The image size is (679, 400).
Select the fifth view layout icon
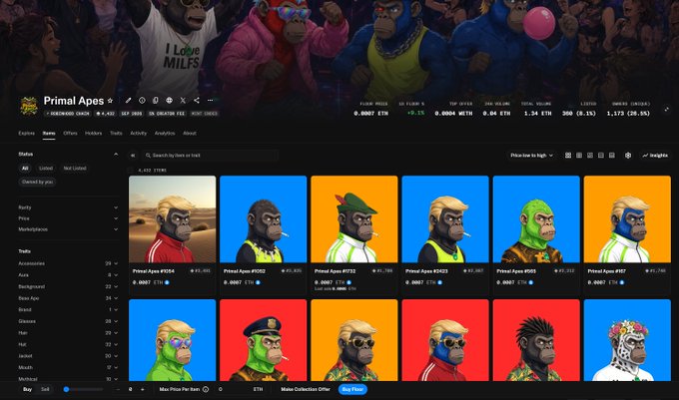point(612,156)
